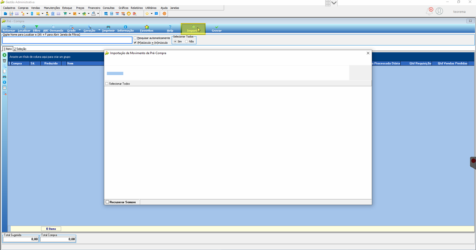Click Retornar in Pré-Compra toolbar
Viewport: 476px width, 250px height.
pos(9,29)
